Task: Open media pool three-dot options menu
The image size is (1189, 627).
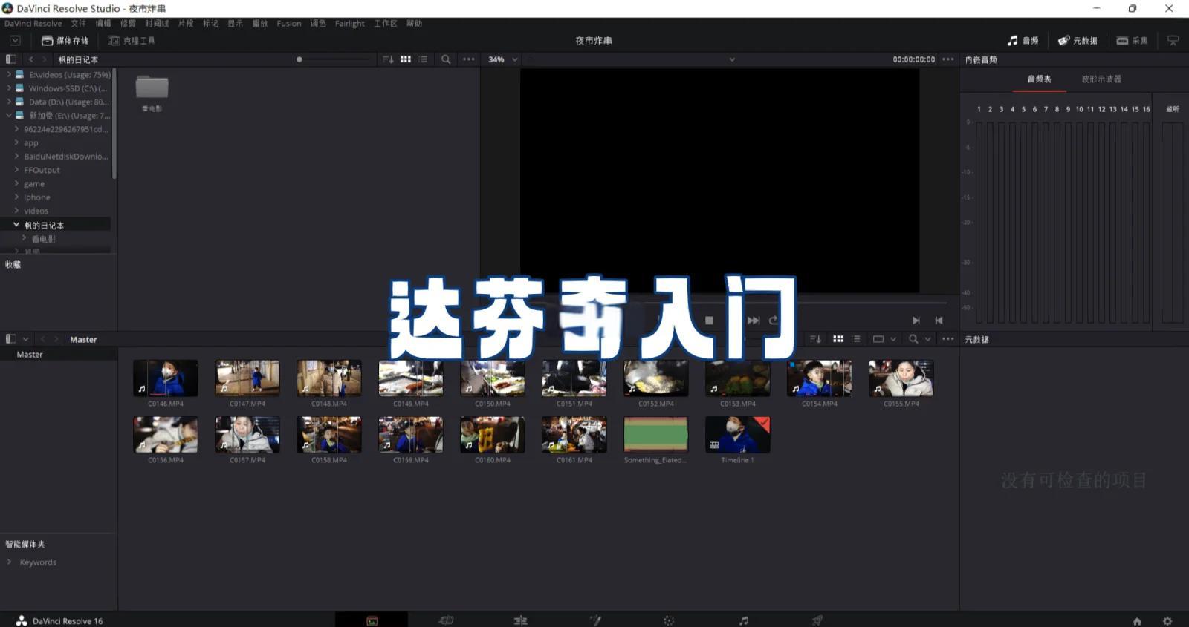Action: (948, 339)
